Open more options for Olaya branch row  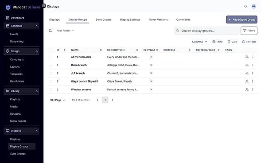click(253, 81)
